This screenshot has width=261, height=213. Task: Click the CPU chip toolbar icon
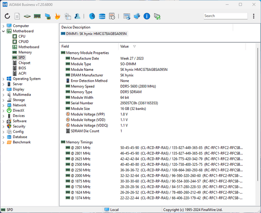pyautogui.click(x=27, y=16)
